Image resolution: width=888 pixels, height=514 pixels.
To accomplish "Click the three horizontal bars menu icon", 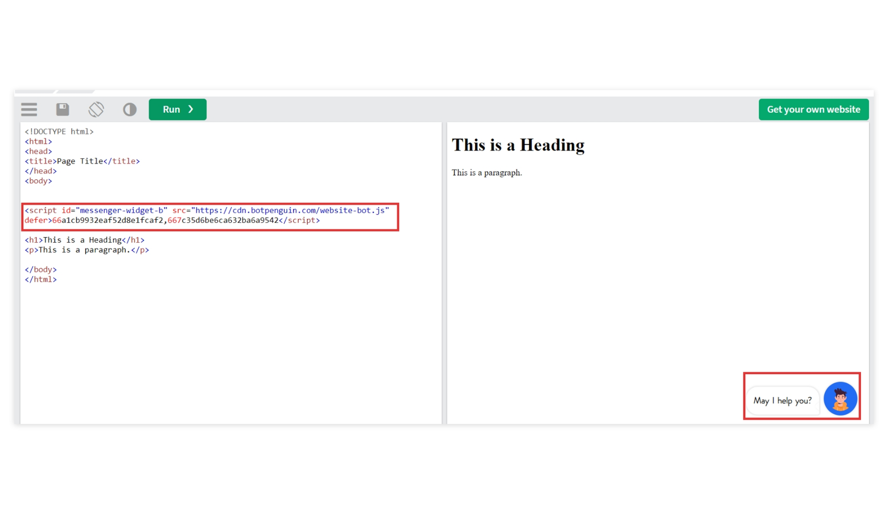I will coord(29,109).
